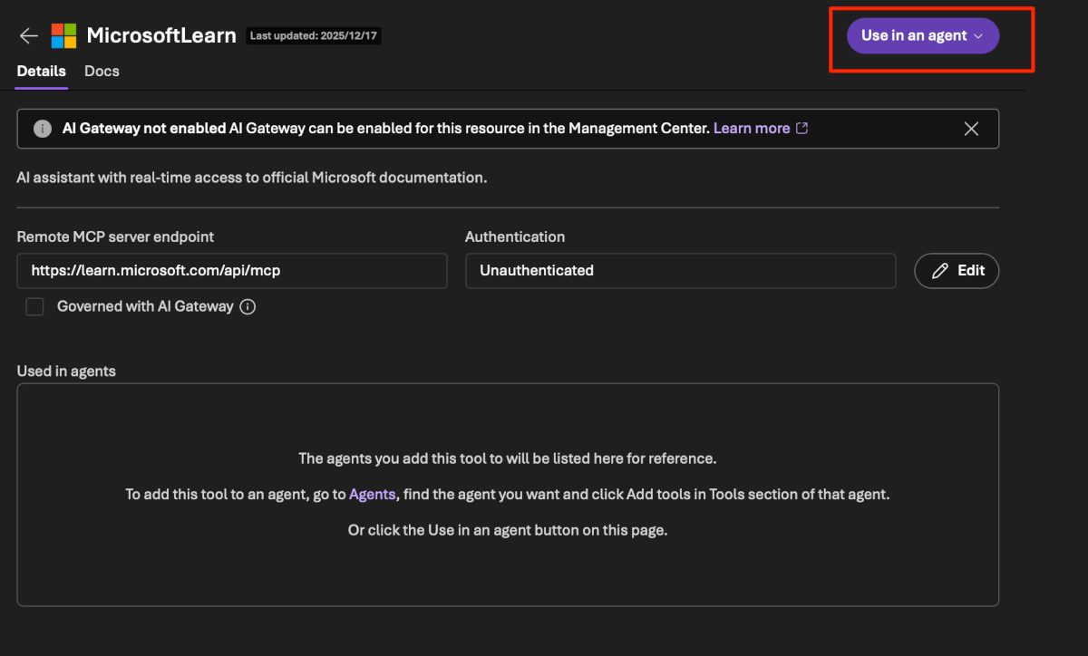Click the Microsoft logo icon
1088x656 pixels.
click(63, 35)
